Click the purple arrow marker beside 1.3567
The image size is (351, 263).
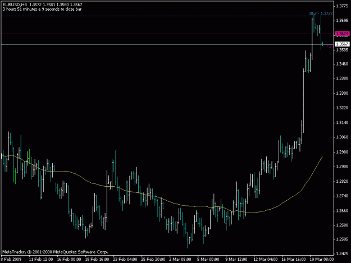click(330, 47)
